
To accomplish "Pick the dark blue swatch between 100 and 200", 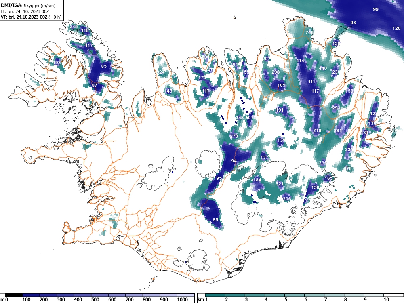I will (x=31, y=295).
